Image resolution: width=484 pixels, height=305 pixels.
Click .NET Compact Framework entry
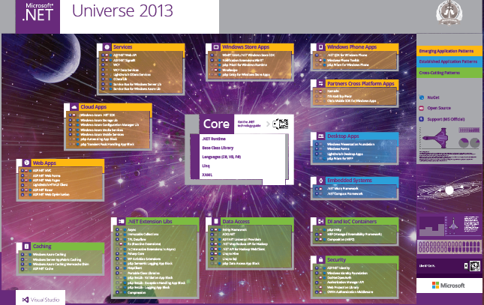click(344, 193)
